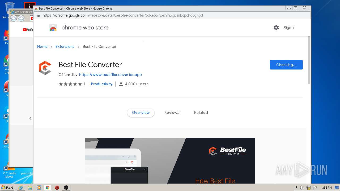Click the 4,000+ users text

(x=137, y=84)
